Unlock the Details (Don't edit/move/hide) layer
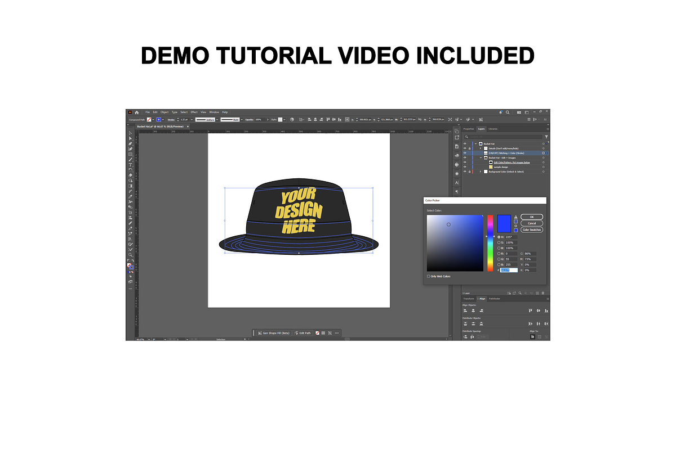Viewport: 676px width, 450px height. pyautogui.click(x=469, y=148)
